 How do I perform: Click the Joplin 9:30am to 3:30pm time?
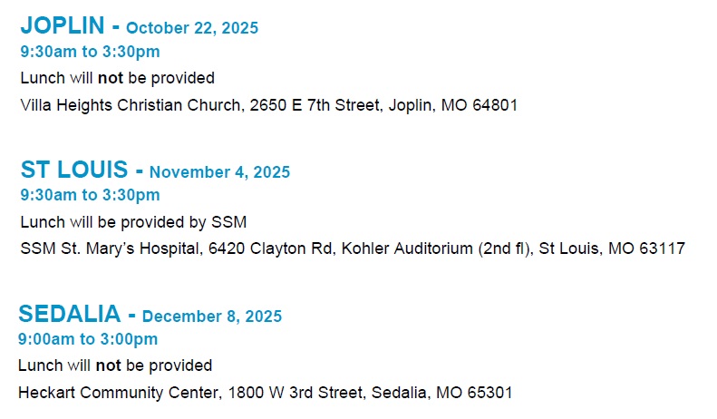pyautogui.click(x=90, y=52)
